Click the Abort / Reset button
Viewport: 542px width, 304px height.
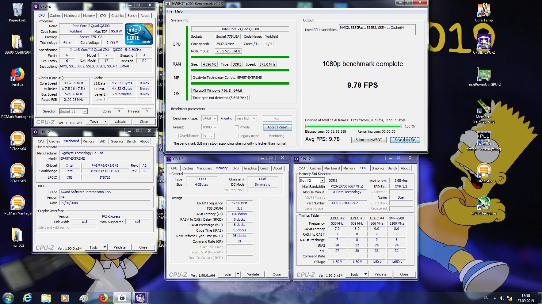click(277, 127)
